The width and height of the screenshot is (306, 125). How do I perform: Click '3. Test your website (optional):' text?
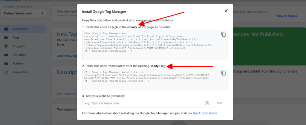104,96
